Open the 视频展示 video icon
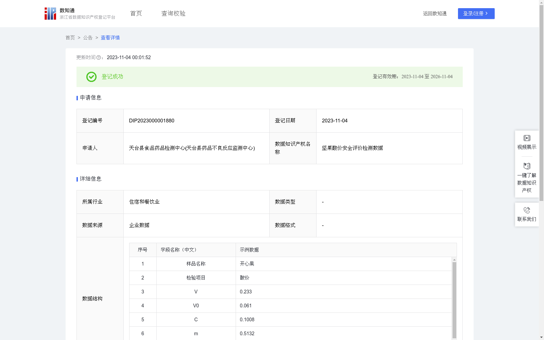The width and height of the screenshot is (544, 340). [527, 138]
